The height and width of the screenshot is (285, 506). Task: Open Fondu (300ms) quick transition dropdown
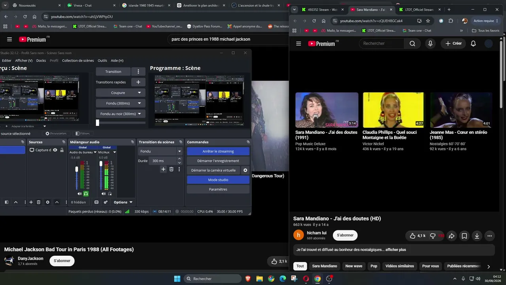139,103
